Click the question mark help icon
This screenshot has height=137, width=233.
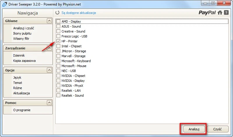[226, 12]
